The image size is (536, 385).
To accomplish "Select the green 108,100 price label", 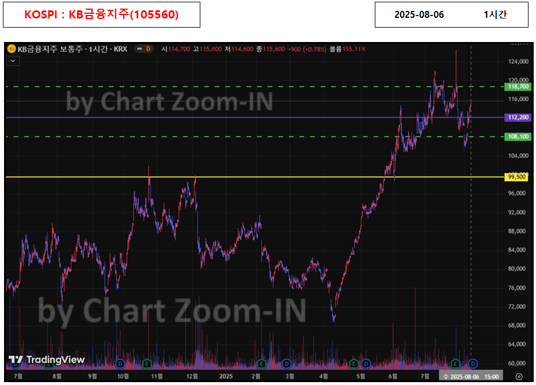I will click(518, 136).
